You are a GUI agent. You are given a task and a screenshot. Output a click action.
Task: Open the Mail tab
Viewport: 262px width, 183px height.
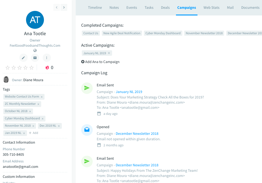click(230, 8)
